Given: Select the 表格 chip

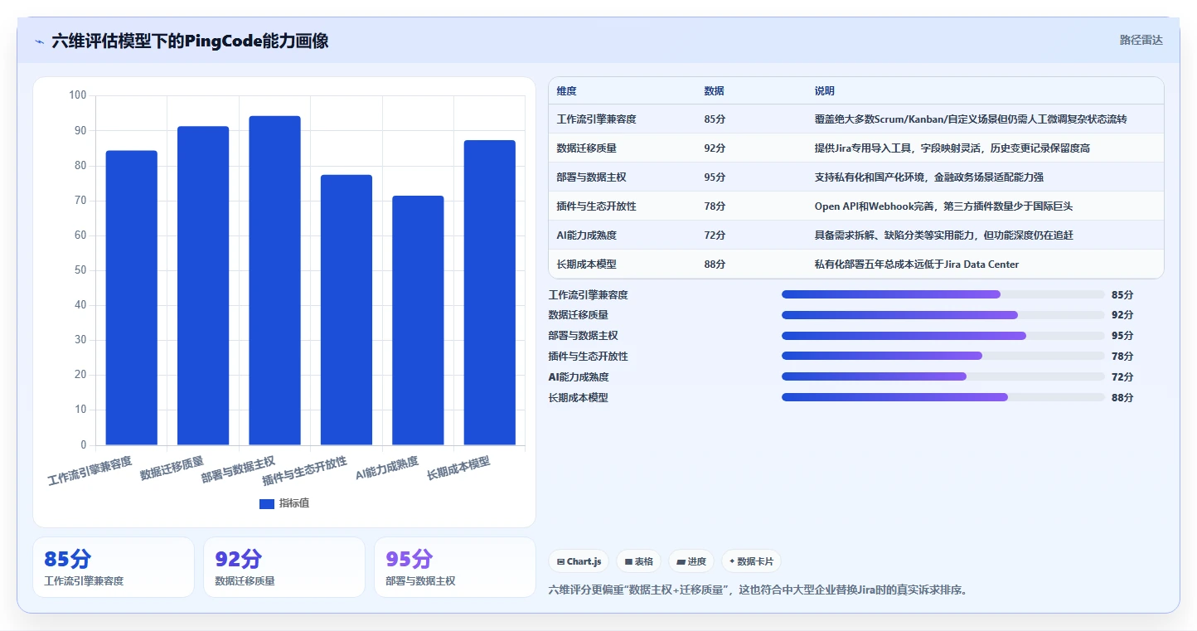Looking at the screenshot, I should coord(639,561).
